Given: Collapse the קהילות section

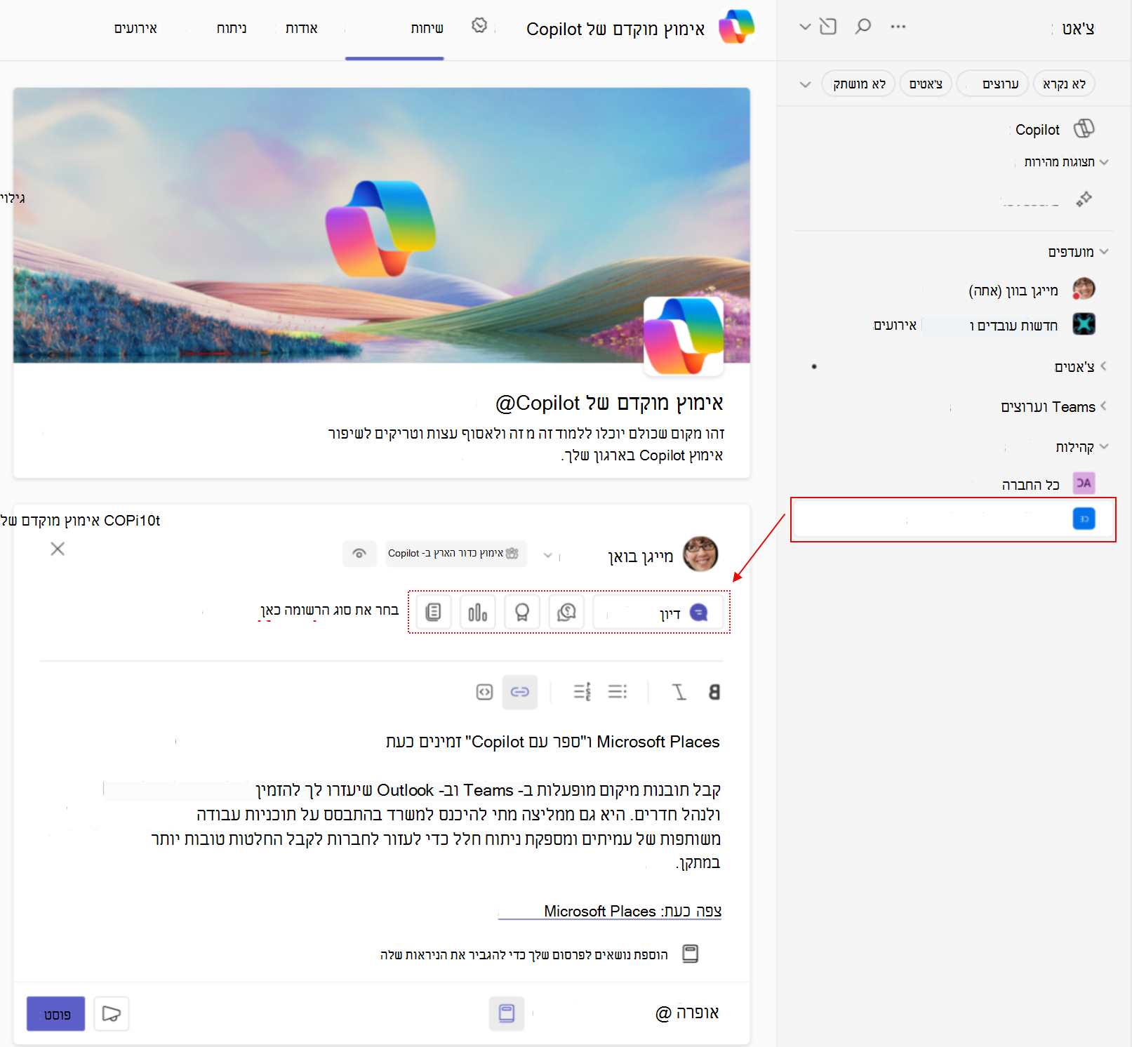Looking at the screenshot, I should click(x=1104, y=446).
